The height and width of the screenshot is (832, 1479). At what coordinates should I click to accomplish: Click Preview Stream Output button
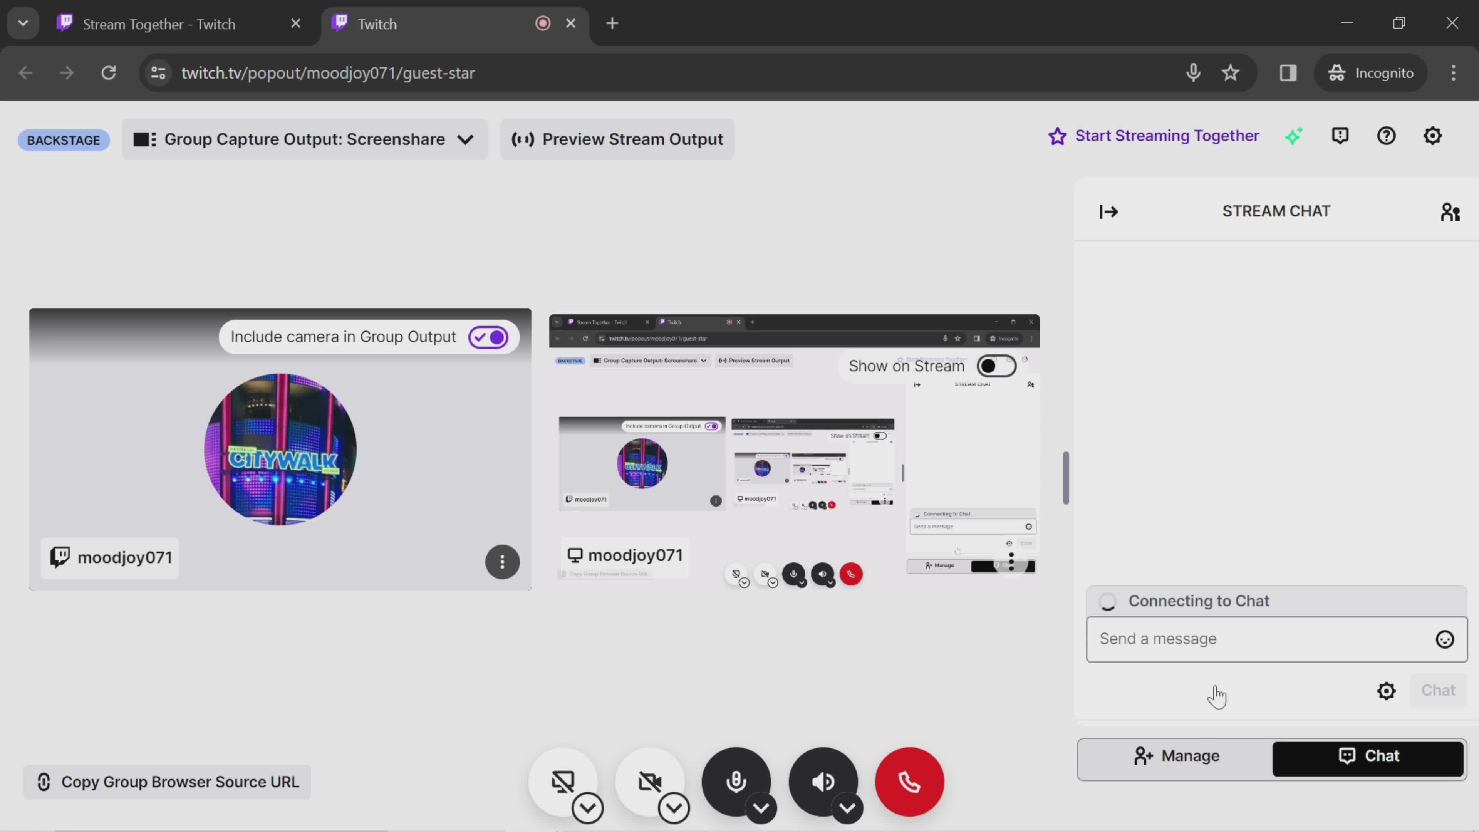(617, 139)
